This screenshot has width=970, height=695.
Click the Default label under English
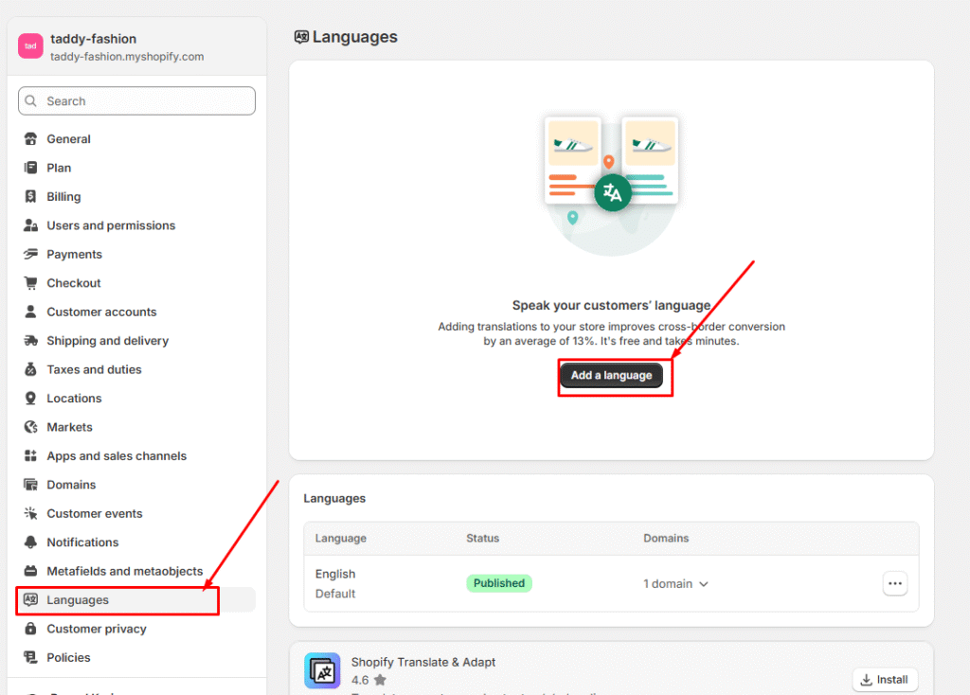pyautogui.click(x=335, y=594)
